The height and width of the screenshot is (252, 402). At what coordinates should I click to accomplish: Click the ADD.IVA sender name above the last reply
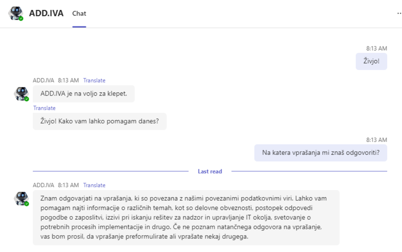pyautogui.click(x=43, y=185)
